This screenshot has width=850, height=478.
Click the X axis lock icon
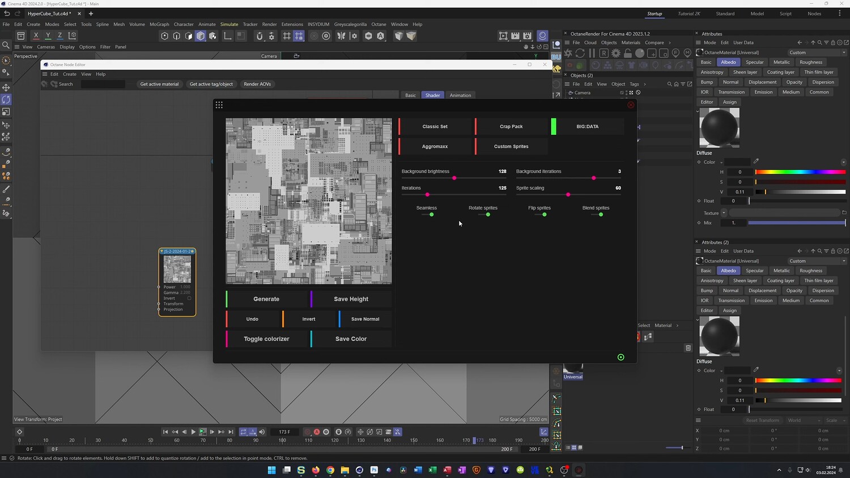click(x=36, y=36)
